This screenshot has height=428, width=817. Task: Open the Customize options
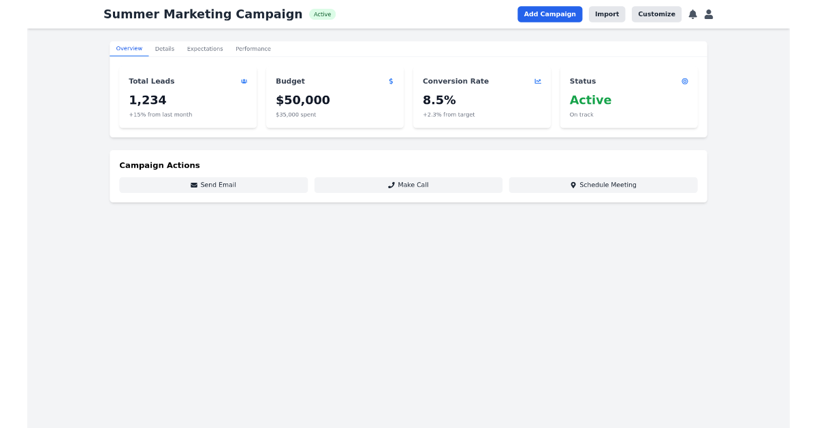pos(656,14)
